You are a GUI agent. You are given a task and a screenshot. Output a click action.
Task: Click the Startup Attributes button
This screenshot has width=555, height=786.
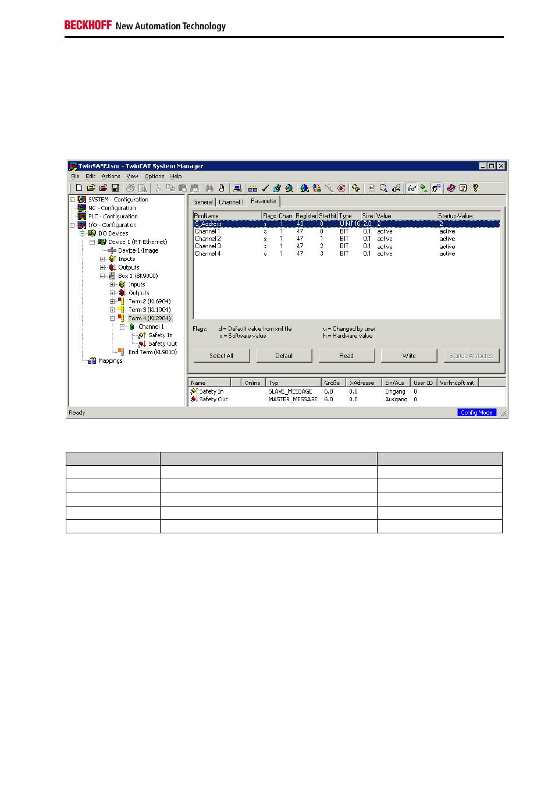tap(471, 356)
